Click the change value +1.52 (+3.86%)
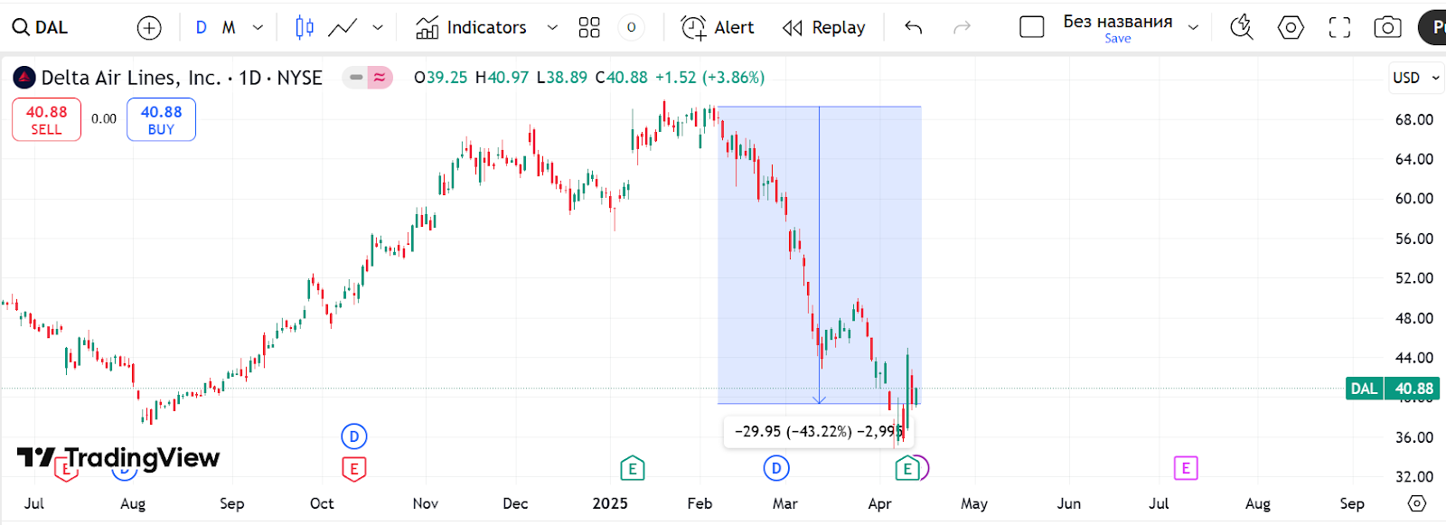Viewport: 1446px width, 525px height. (x=709, y=78)
